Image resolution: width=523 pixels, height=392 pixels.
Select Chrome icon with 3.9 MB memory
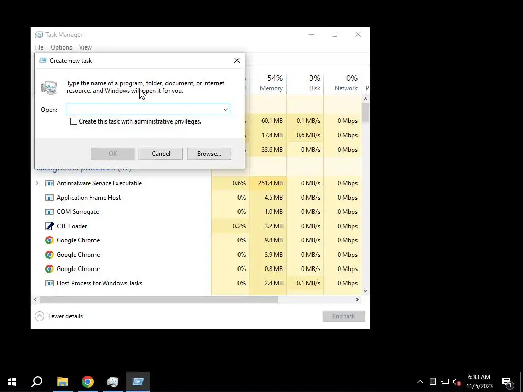coord(50,255)
